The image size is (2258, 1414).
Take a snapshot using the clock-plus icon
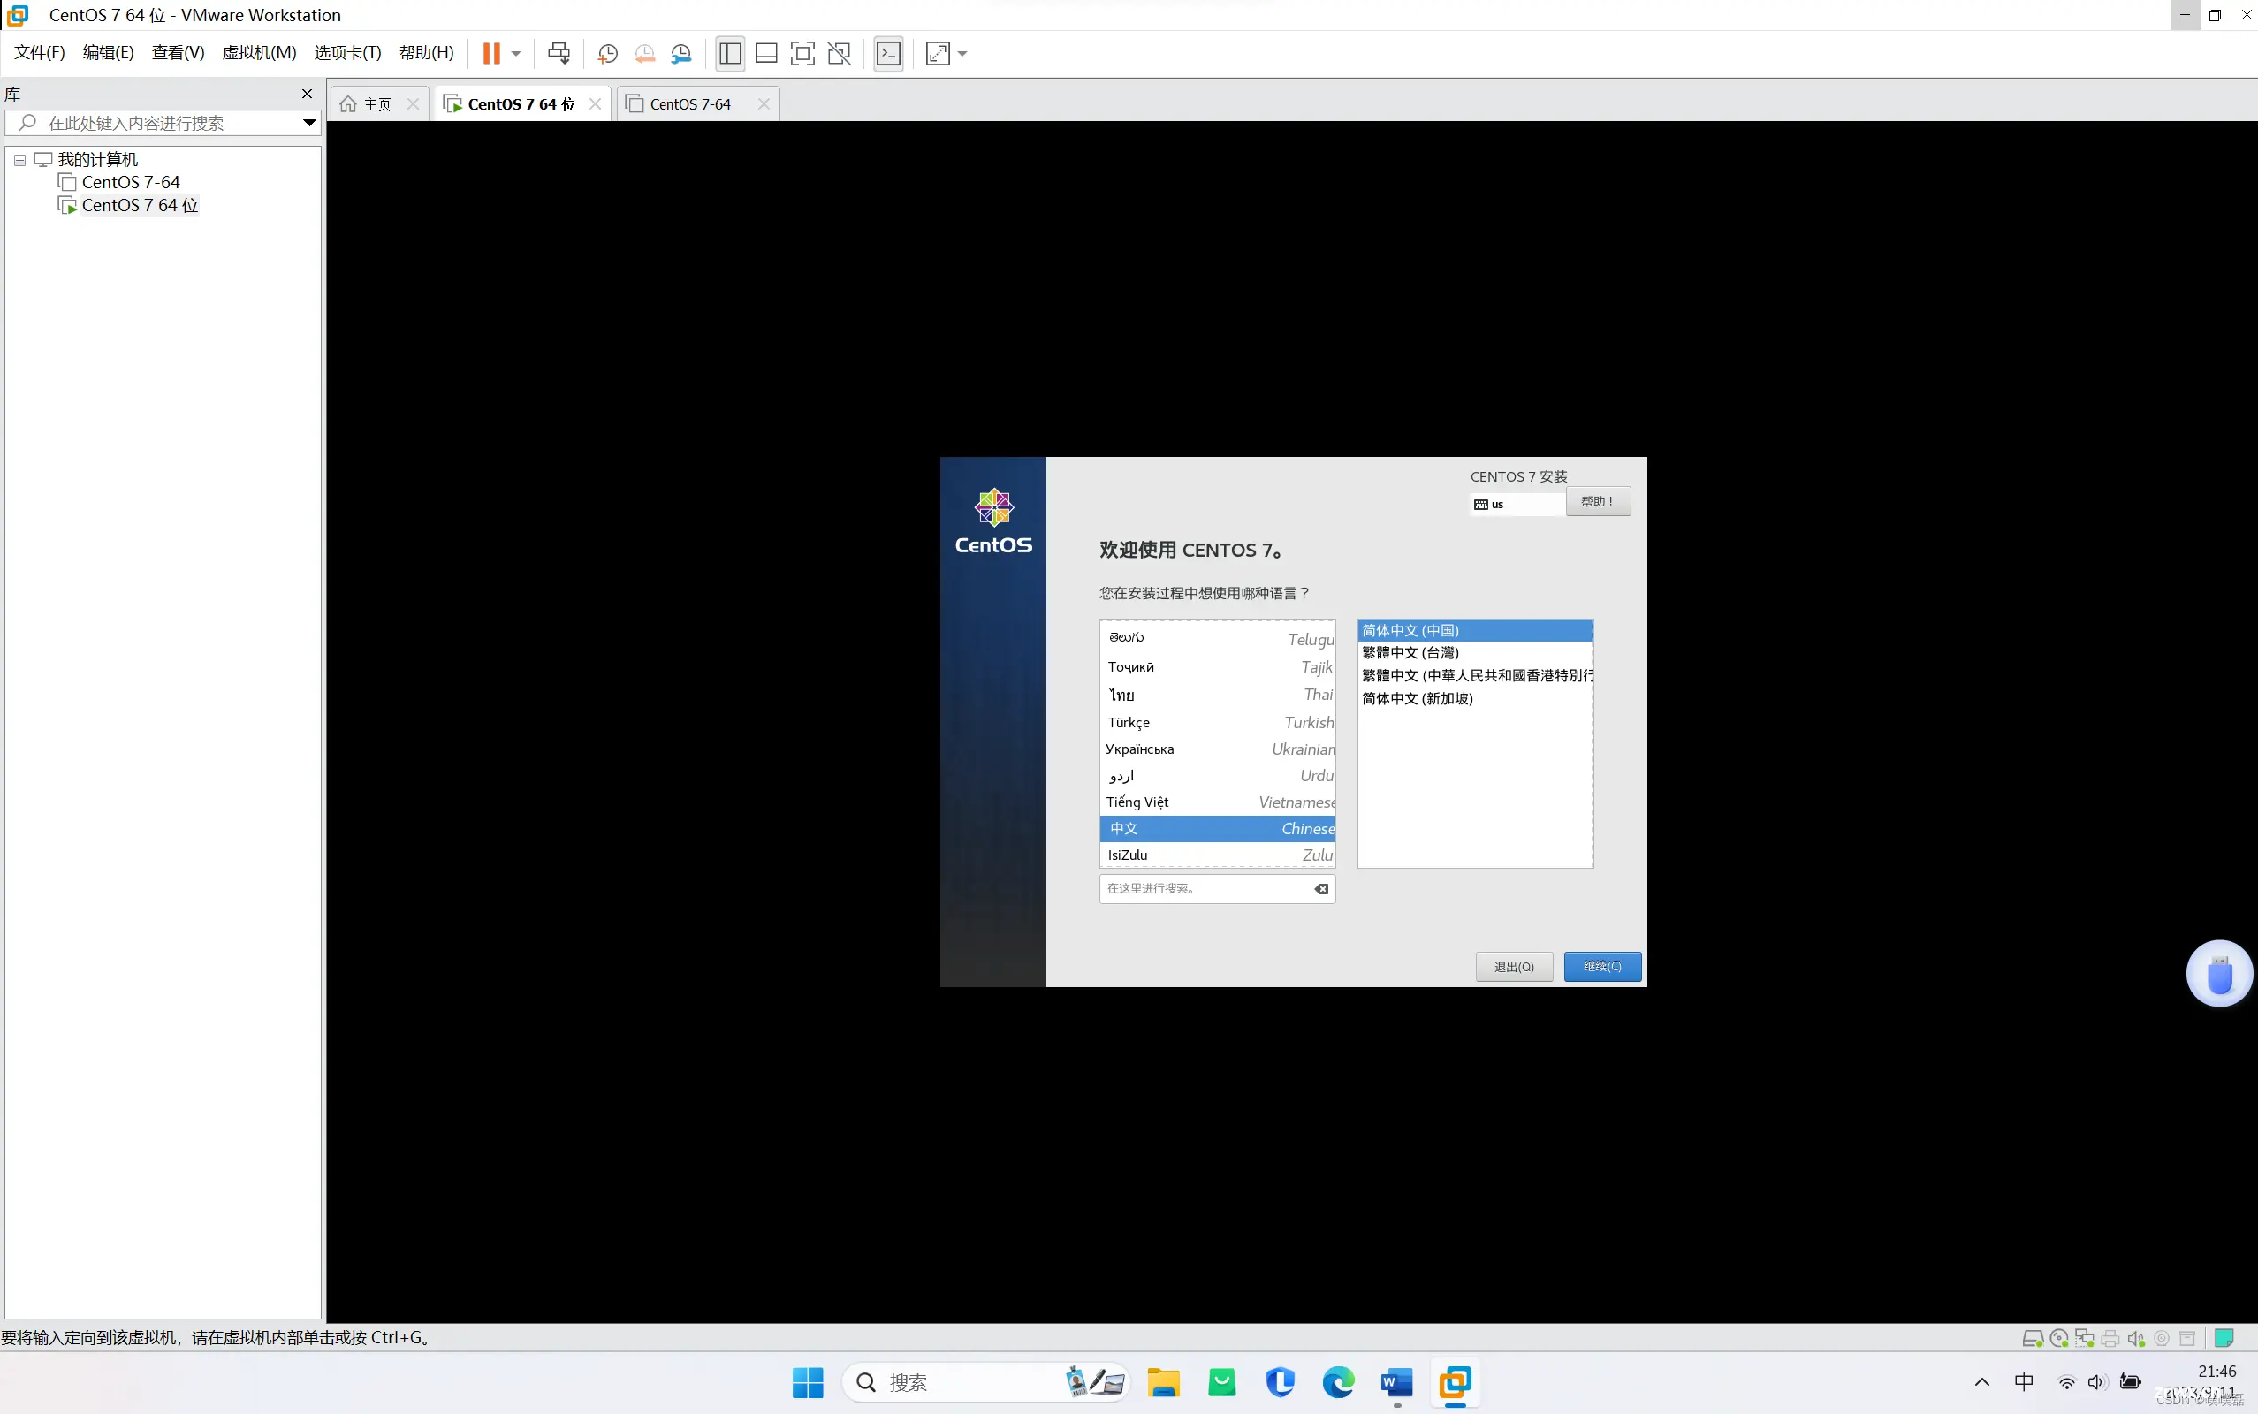[x=608, y=53]
